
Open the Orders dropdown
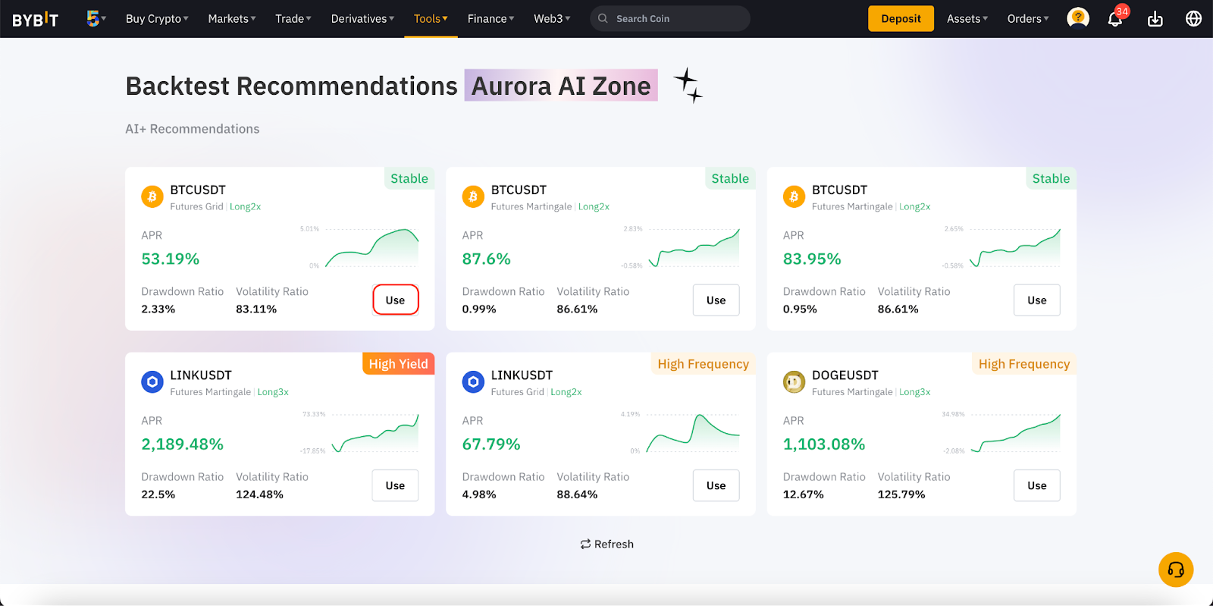1027,19
